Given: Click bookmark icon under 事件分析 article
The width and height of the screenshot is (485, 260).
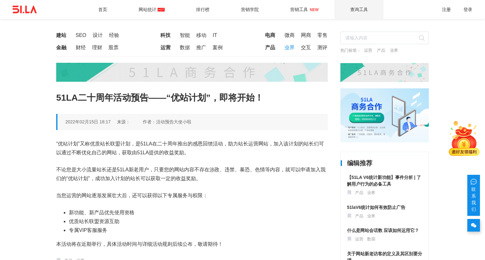Looking at the screenshot, I should 349,192.
